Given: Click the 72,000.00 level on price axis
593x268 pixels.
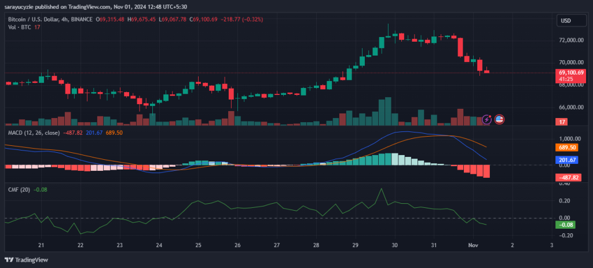Looking at the screenshot, I should [x=570, y=41].
